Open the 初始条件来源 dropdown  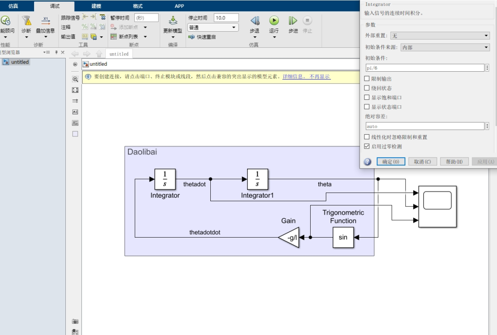445,47
